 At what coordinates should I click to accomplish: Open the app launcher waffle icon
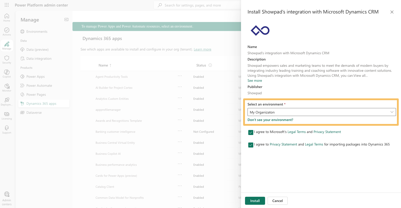click(x=7, y=5)
